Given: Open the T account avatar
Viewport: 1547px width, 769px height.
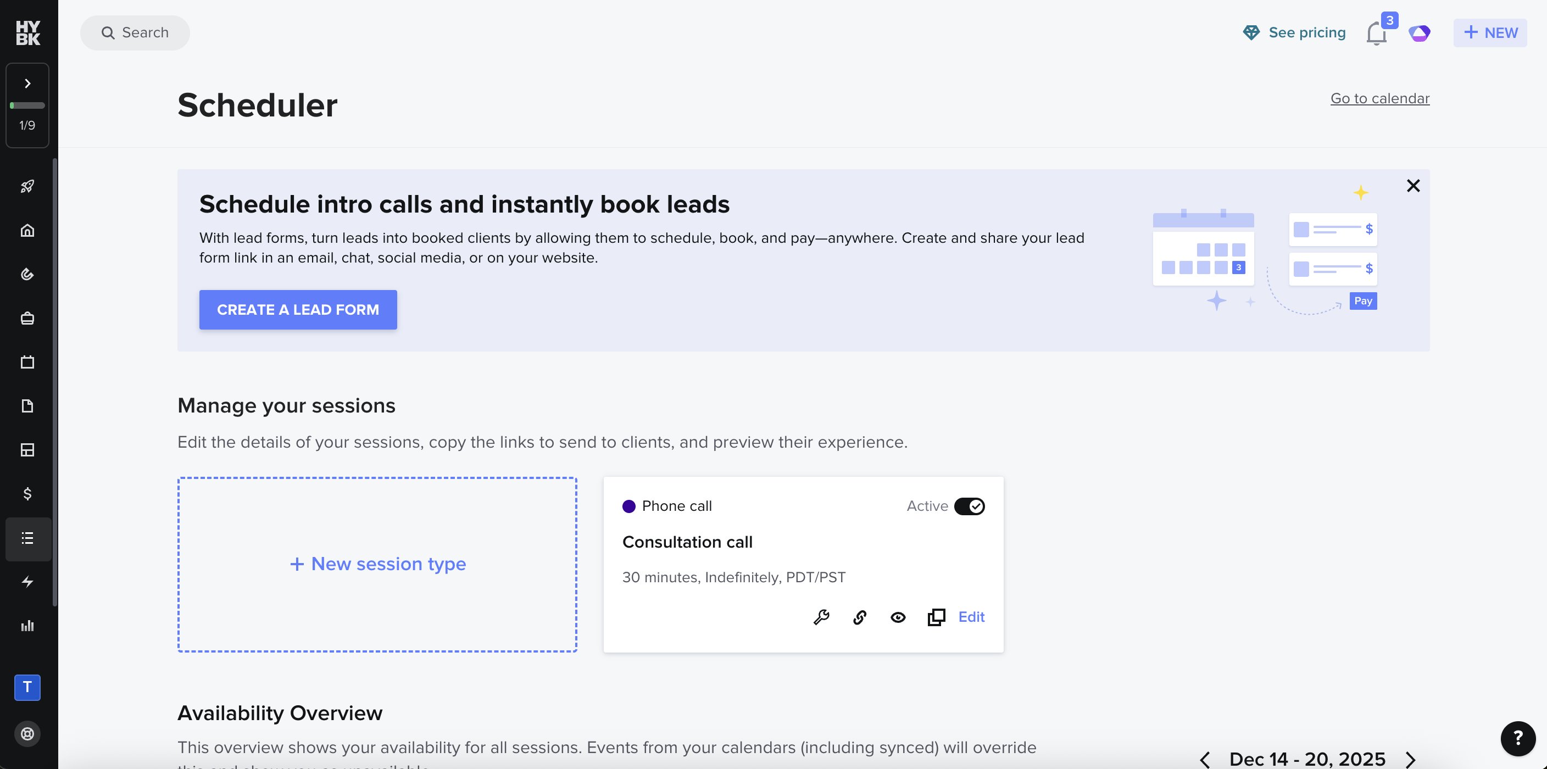Looking at the screenshot, I should pos(27,688).
